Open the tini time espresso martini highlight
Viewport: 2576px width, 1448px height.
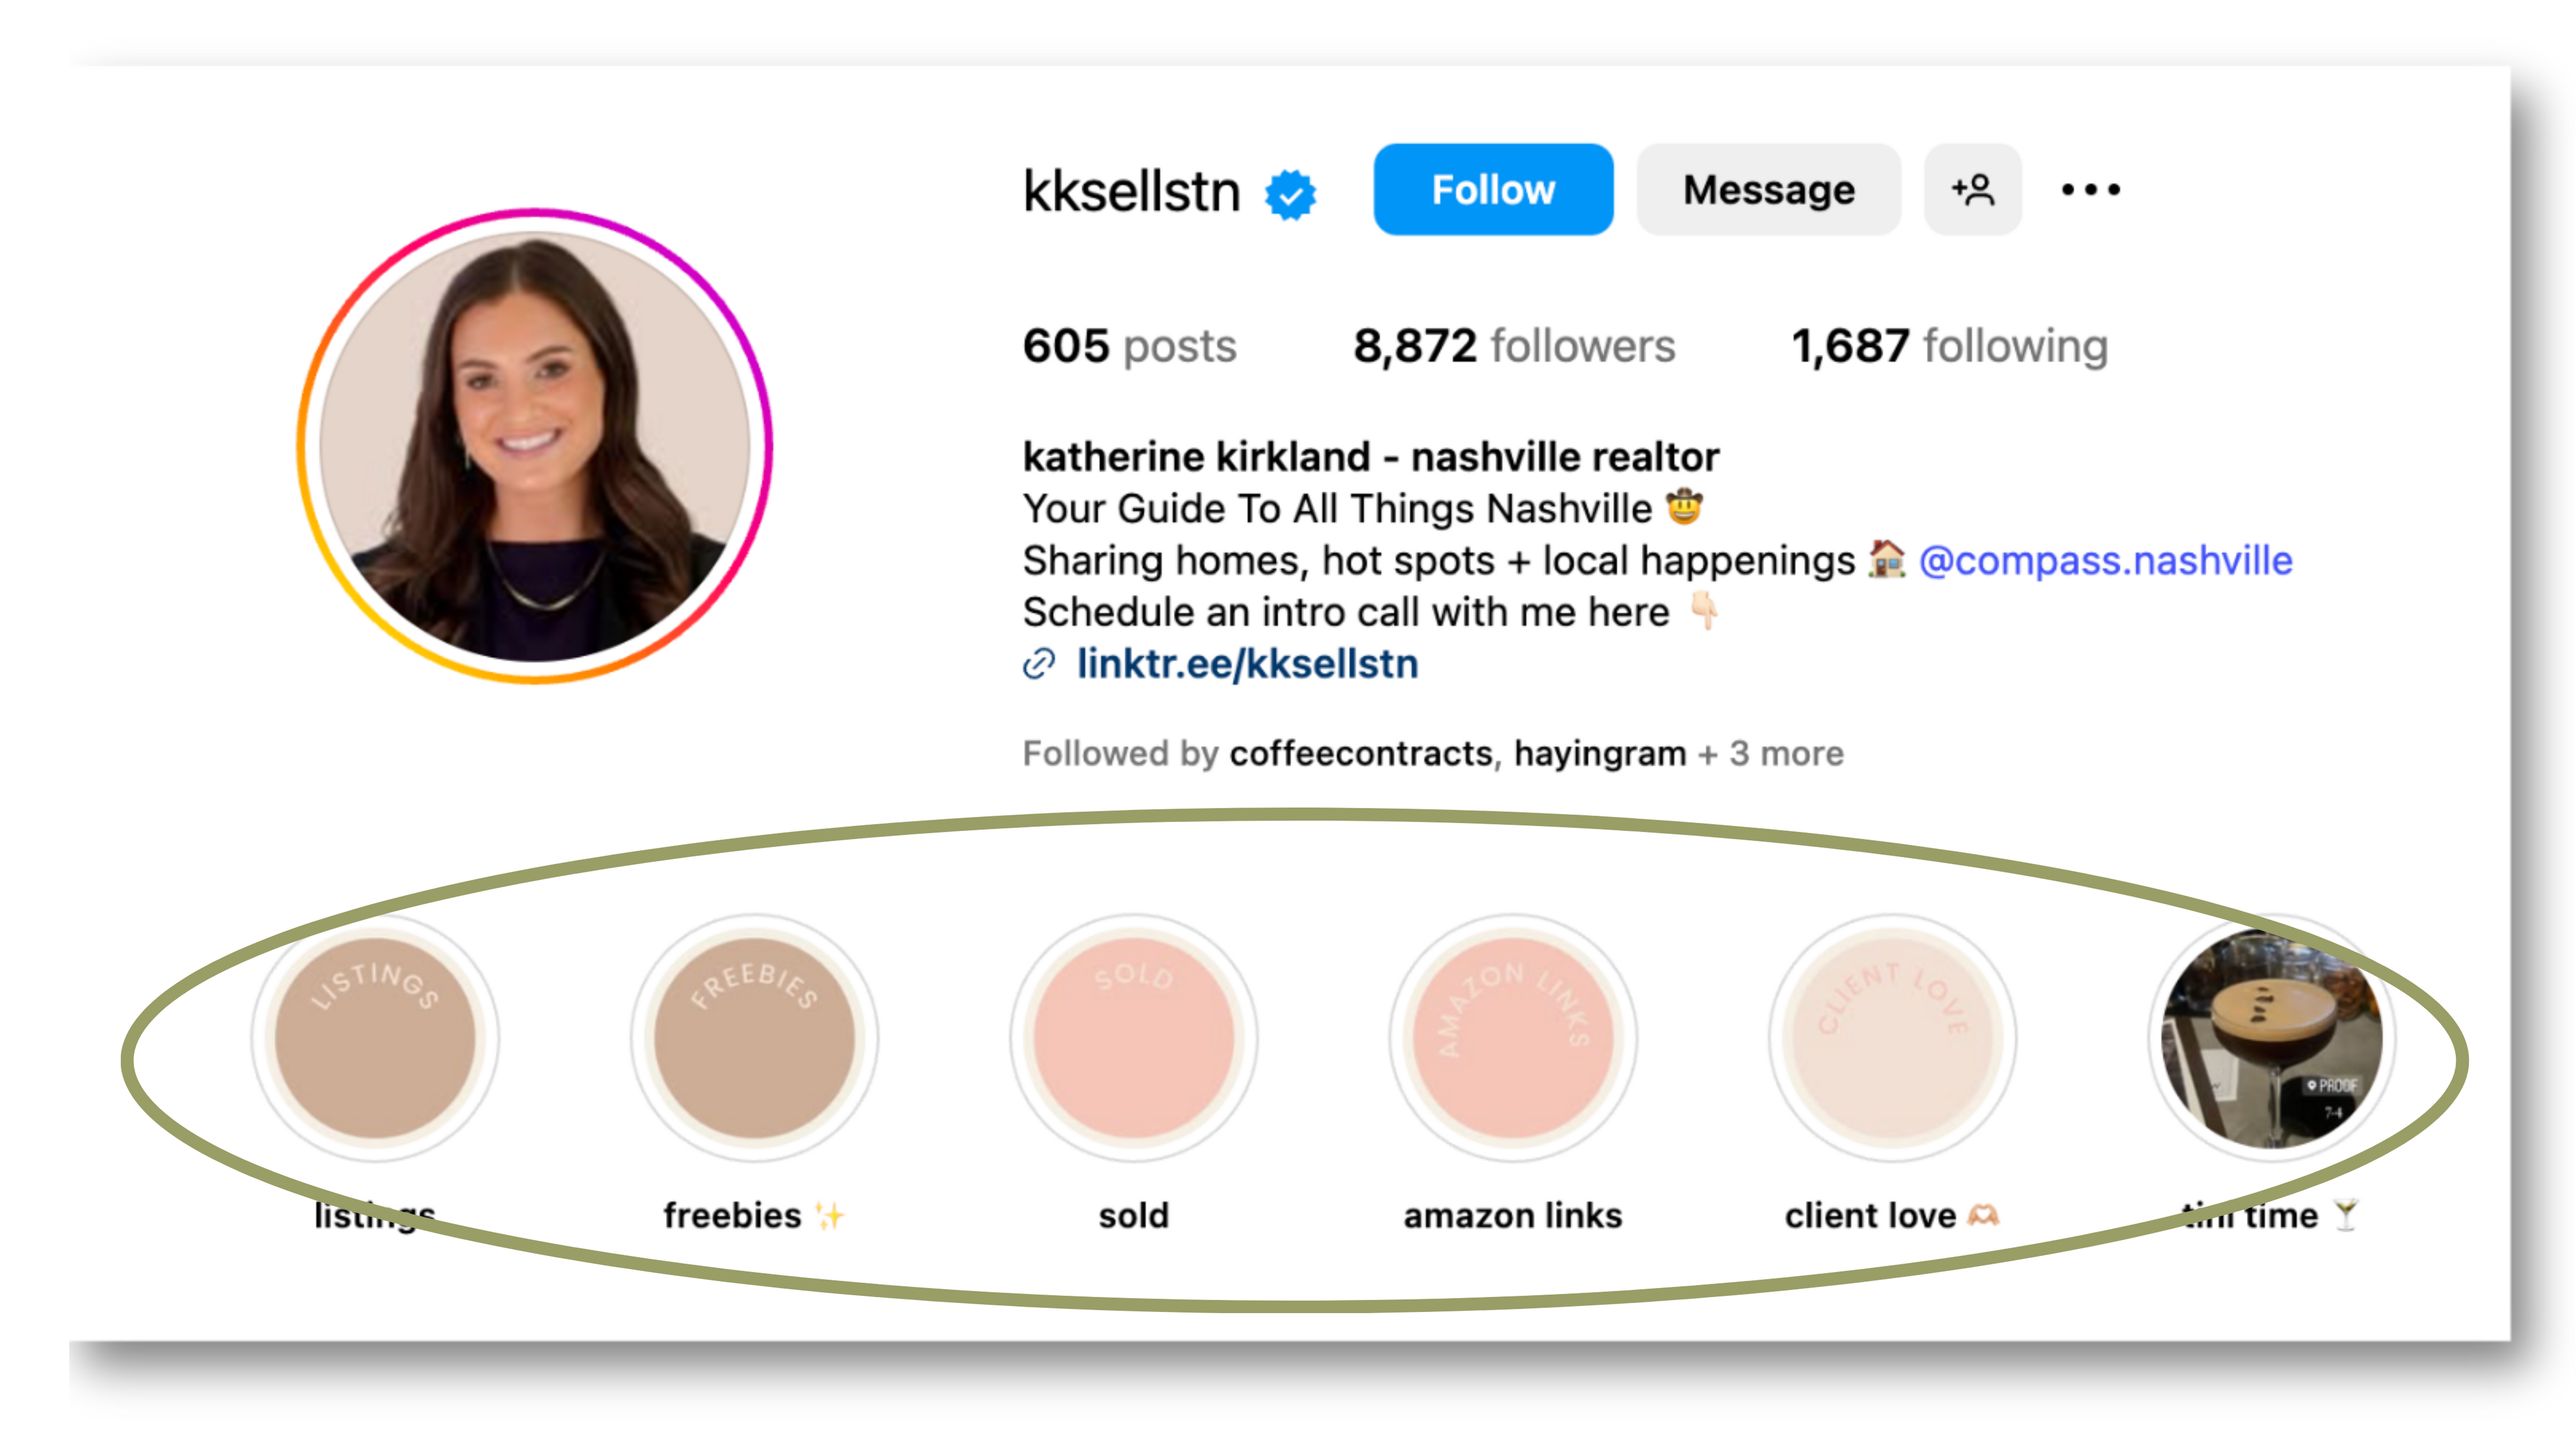(x=2271, y=1038)
